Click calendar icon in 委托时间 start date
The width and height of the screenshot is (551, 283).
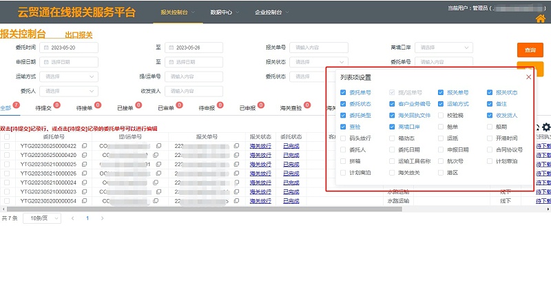(46, 48)
